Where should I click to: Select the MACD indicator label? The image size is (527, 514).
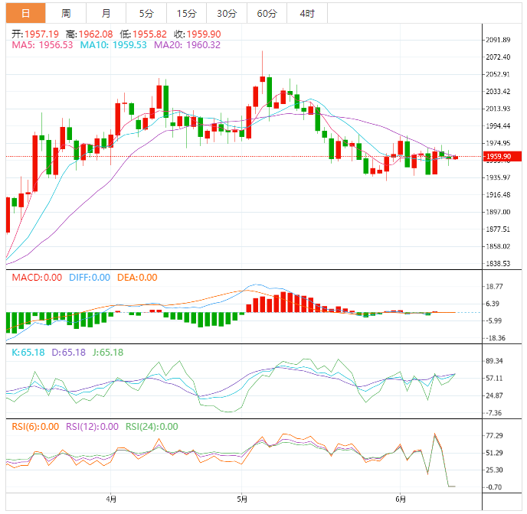point(37,277)
